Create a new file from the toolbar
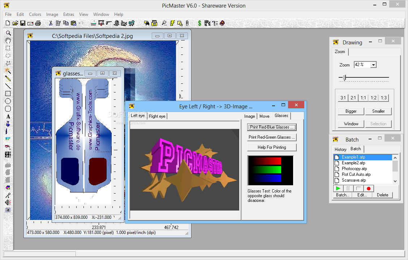The width and height of the screenshot is (408, 260). pos(8,23)
